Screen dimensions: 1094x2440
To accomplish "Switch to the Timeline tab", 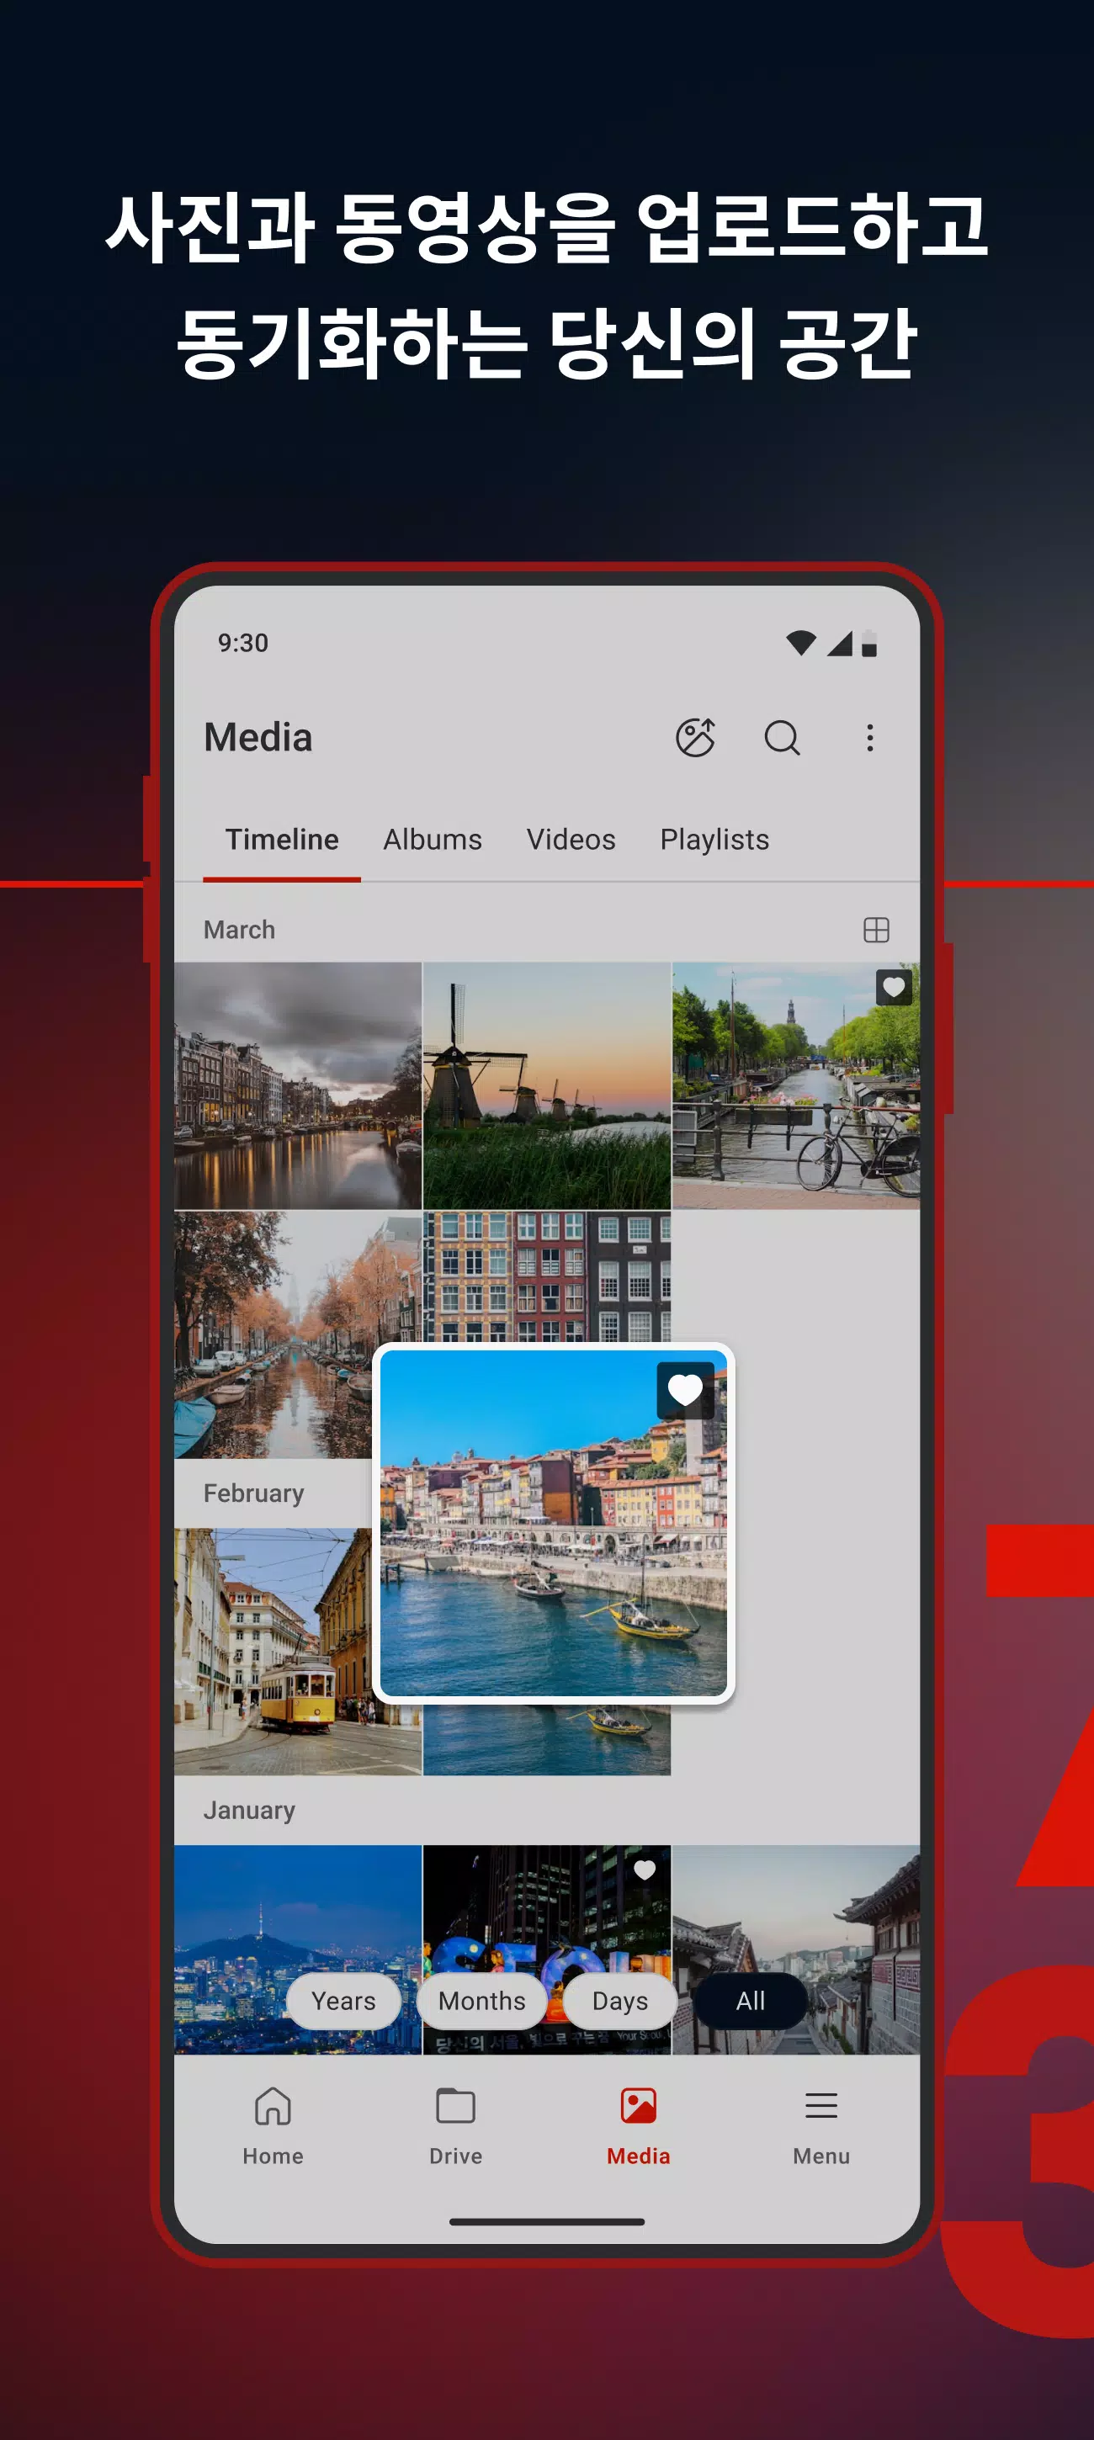I will (281, 839).
